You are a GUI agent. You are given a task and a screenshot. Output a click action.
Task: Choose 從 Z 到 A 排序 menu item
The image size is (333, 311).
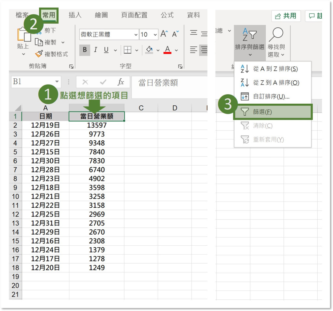coord(273,83)
